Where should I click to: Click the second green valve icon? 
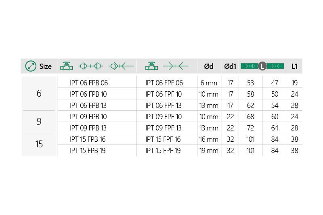(152, 66)
